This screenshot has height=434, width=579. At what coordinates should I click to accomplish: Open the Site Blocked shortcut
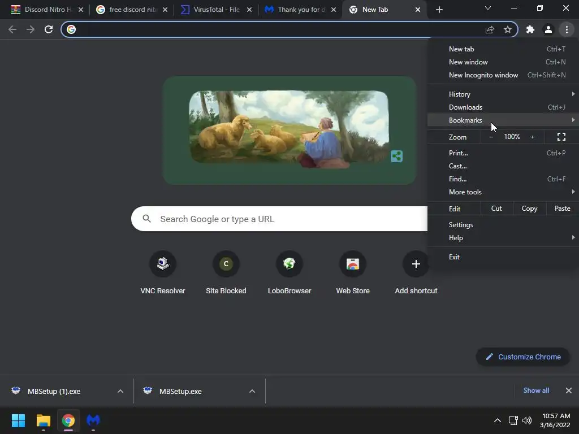pos(226,273)
